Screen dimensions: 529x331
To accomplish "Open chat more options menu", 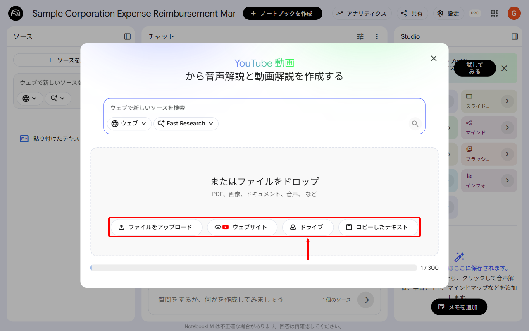I will click(376, 36).
